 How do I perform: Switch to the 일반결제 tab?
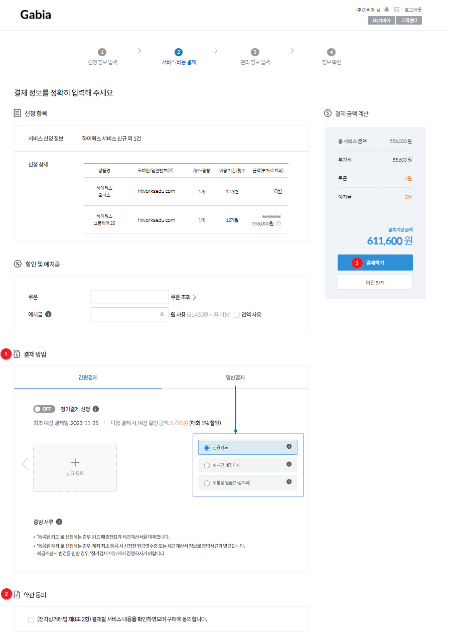(235, 377)
